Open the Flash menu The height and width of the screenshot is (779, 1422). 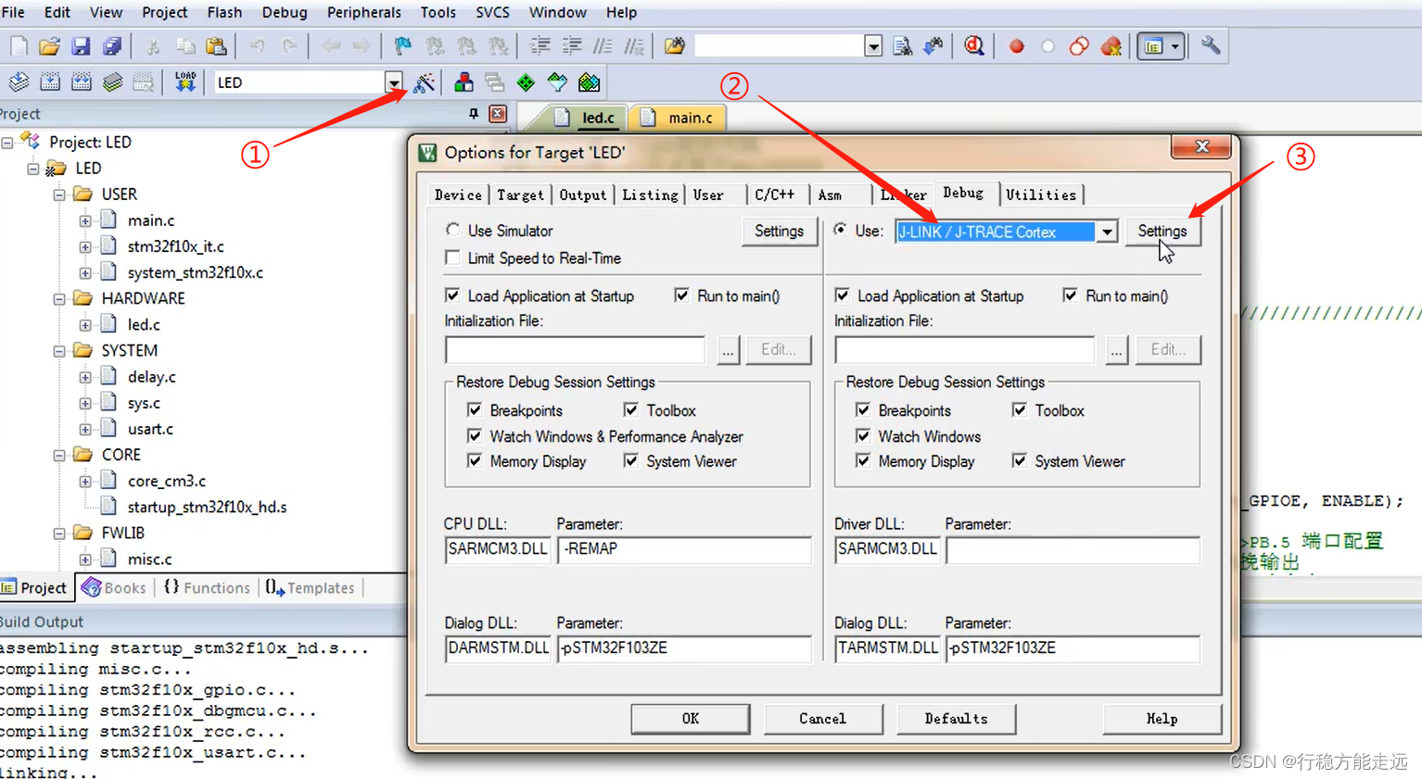224,13
